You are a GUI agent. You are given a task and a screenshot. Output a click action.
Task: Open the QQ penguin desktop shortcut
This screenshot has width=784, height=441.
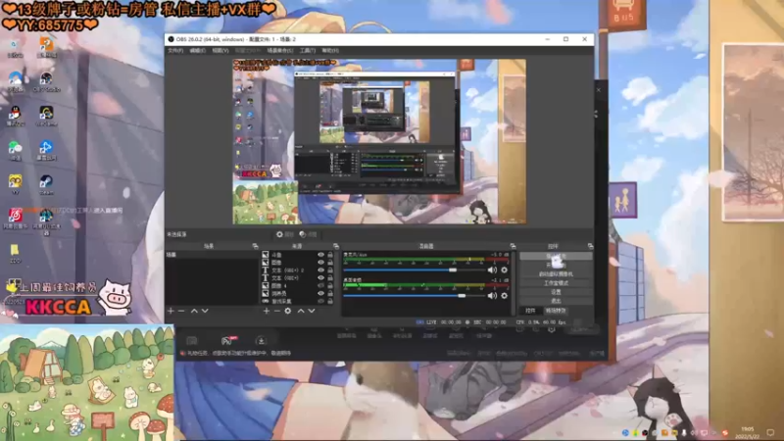coord(15,116)
